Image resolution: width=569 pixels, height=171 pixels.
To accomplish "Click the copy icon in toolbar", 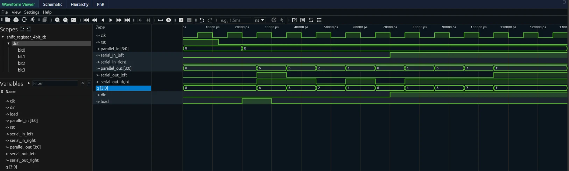I will point(45,20).
